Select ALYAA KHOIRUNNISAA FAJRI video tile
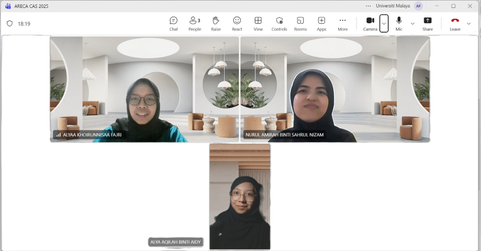 (x=145, y=89)
